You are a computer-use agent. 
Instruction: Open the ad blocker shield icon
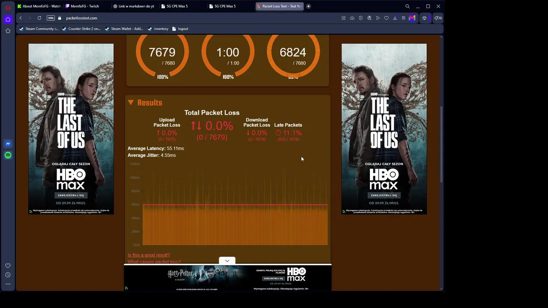360,18
